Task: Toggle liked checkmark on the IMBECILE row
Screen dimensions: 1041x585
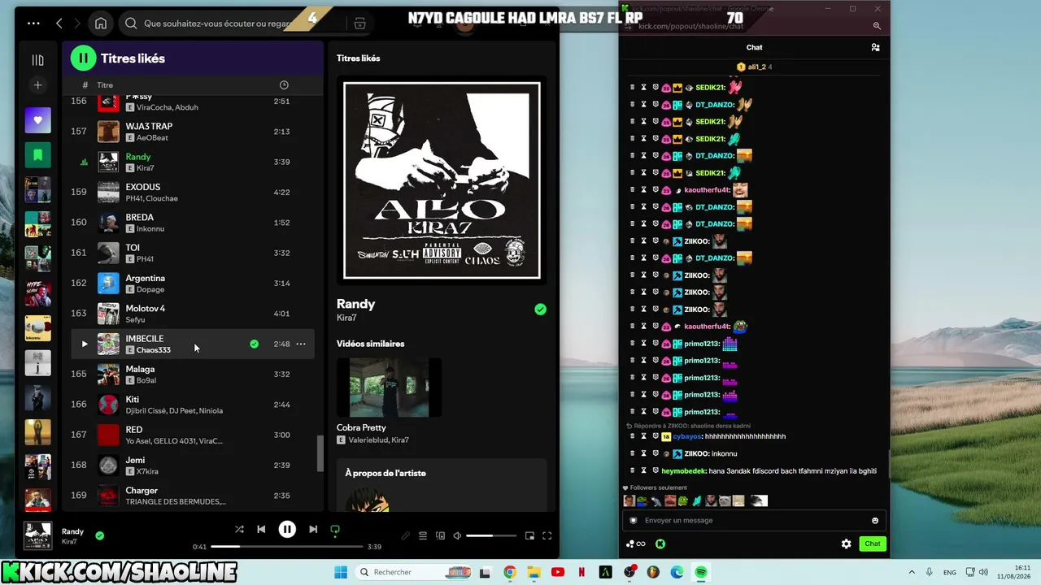Action: click(254, 344)
